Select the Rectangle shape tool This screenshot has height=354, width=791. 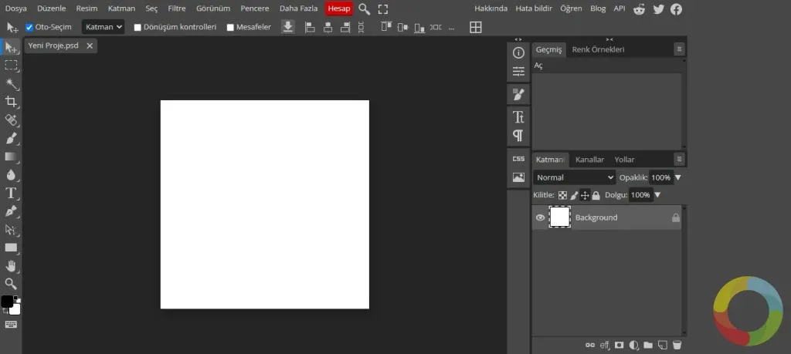point(11,248)
